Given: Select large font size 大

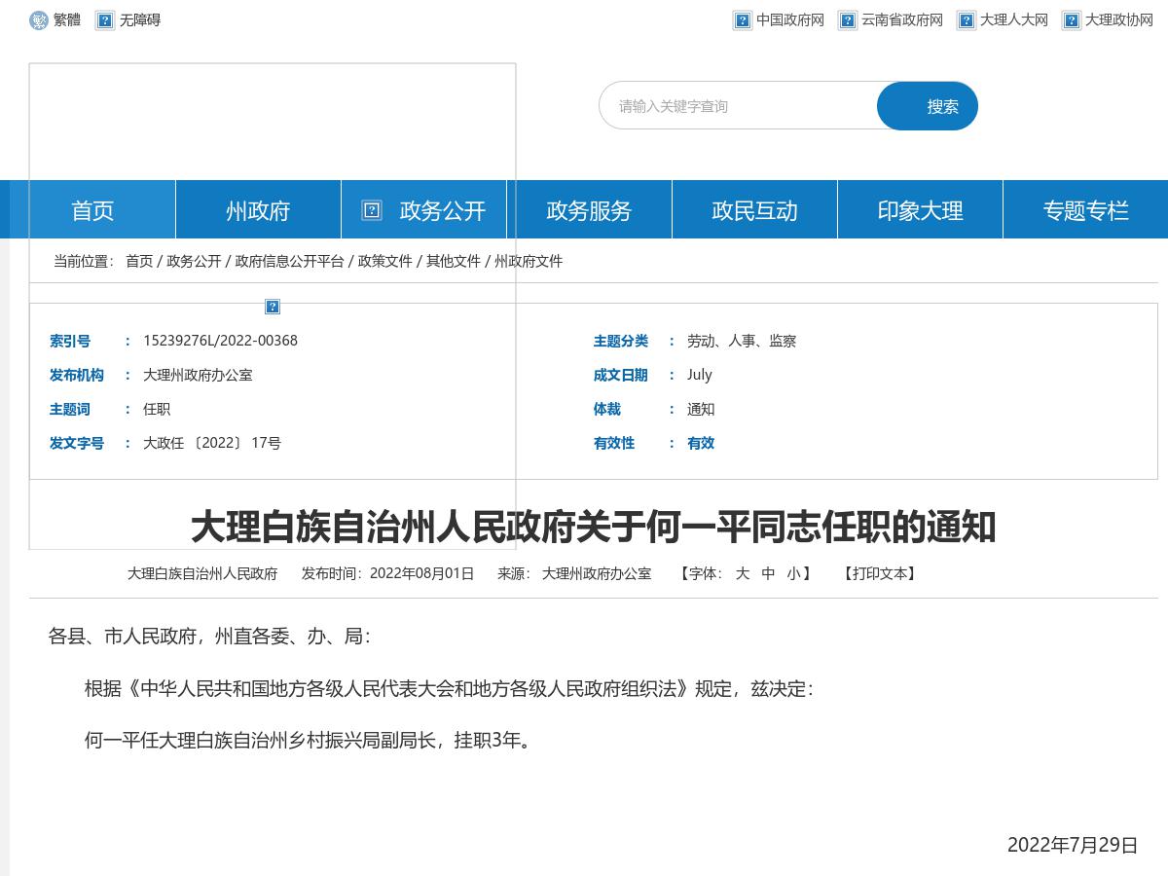Looking at the screenshot, I should [x=742, y=574].
